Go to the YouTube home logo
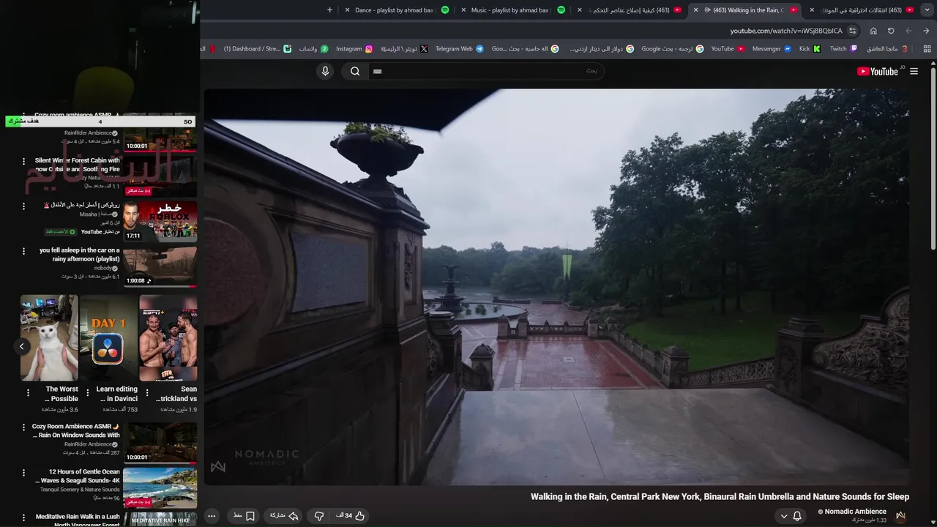The width and height of the screenshot is (937, 527). click(x=878, y=71)
